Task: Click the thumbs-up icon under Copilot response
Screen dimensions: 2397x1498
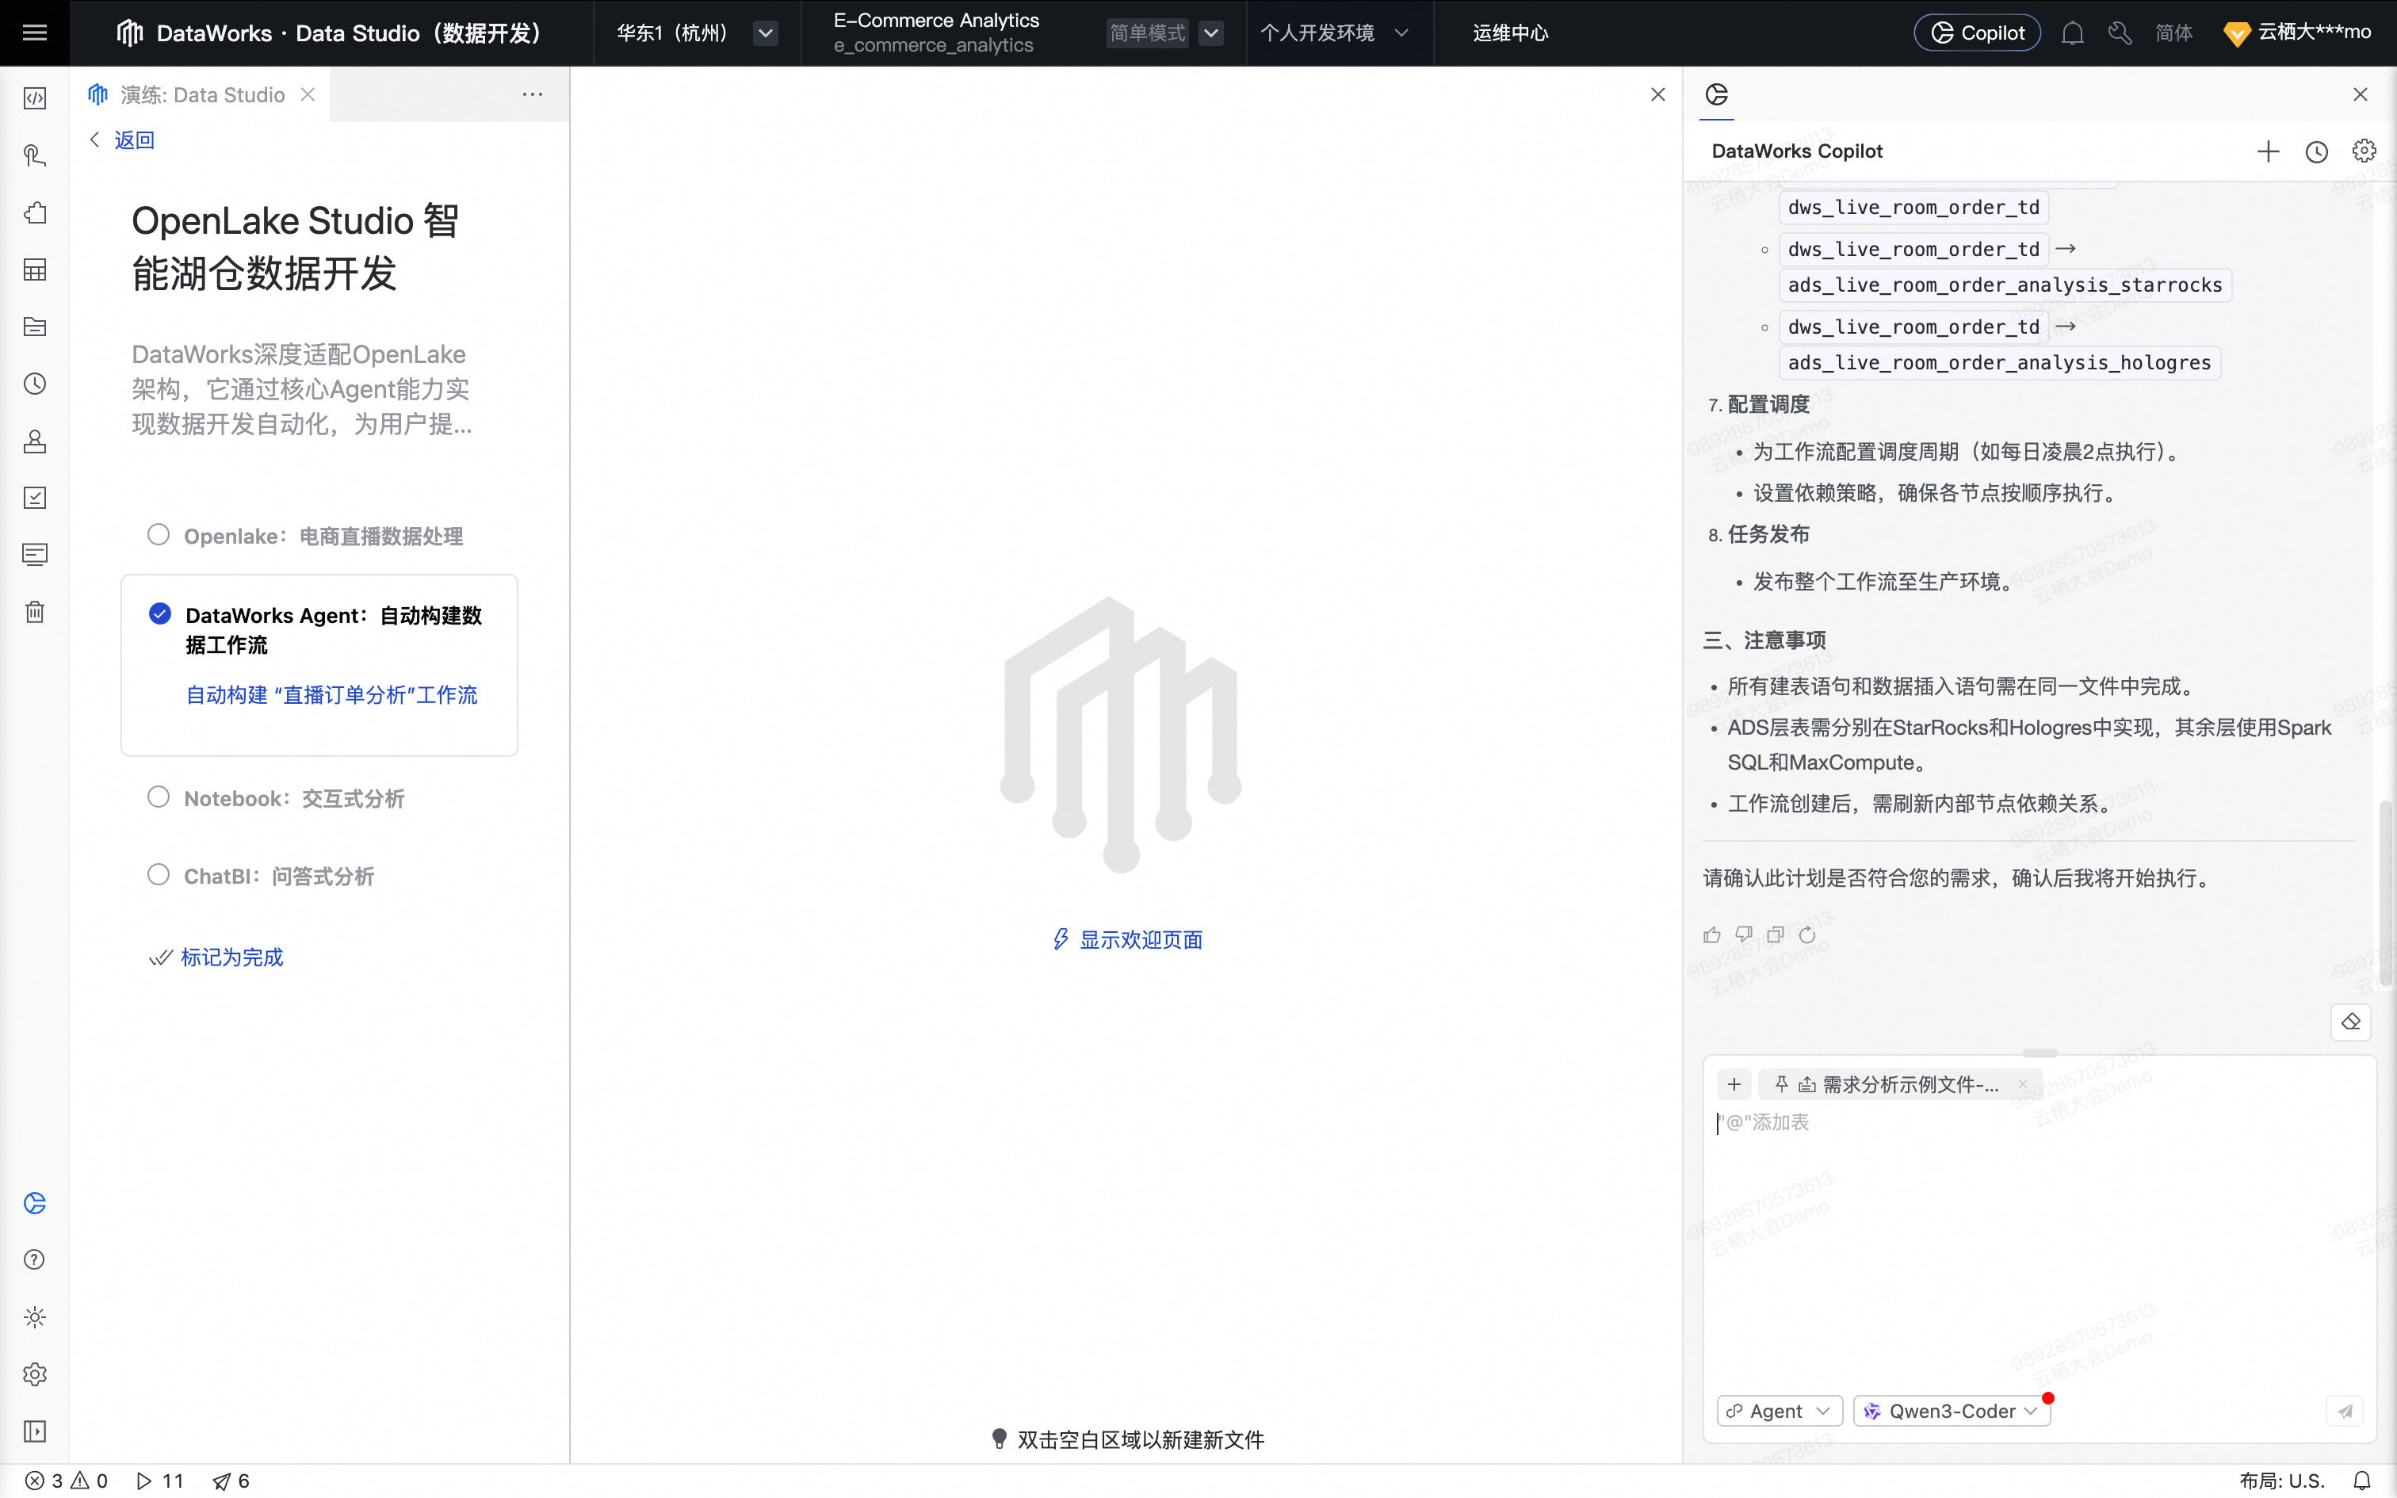Action: [1711, 934]
